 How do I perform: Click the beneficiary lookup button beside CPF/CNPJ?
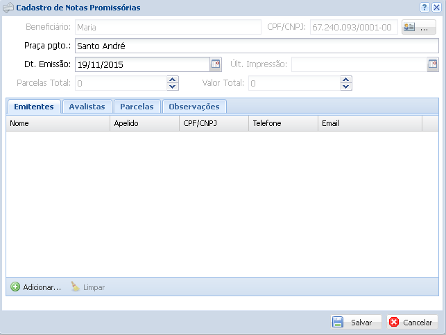click(418, 28)
